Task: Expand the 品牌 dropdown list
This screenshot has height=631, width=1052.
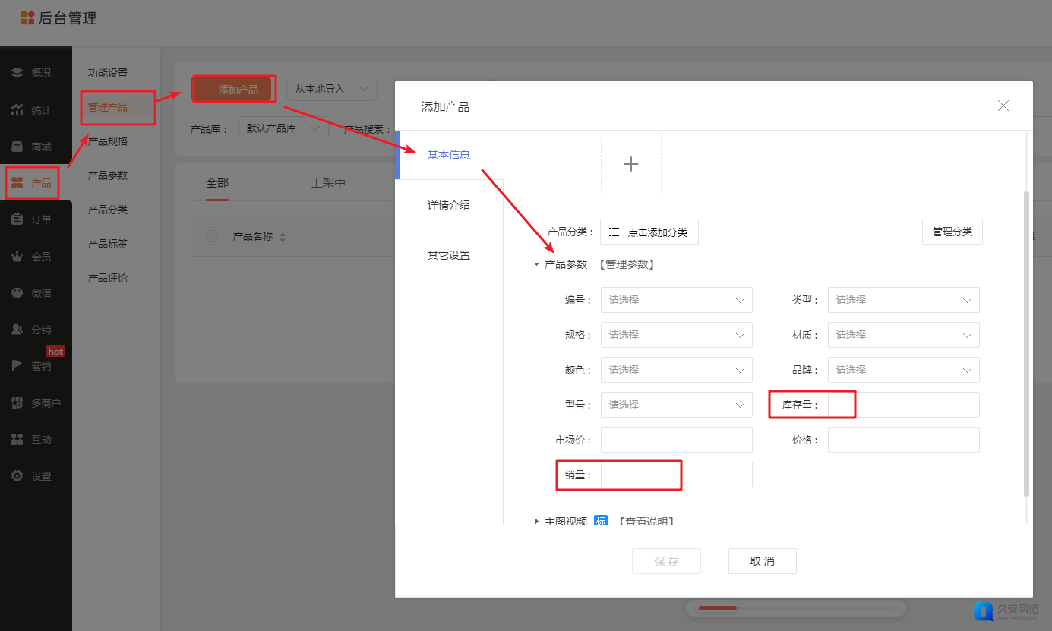Action: pyautogui.click(x=903, y=370)
